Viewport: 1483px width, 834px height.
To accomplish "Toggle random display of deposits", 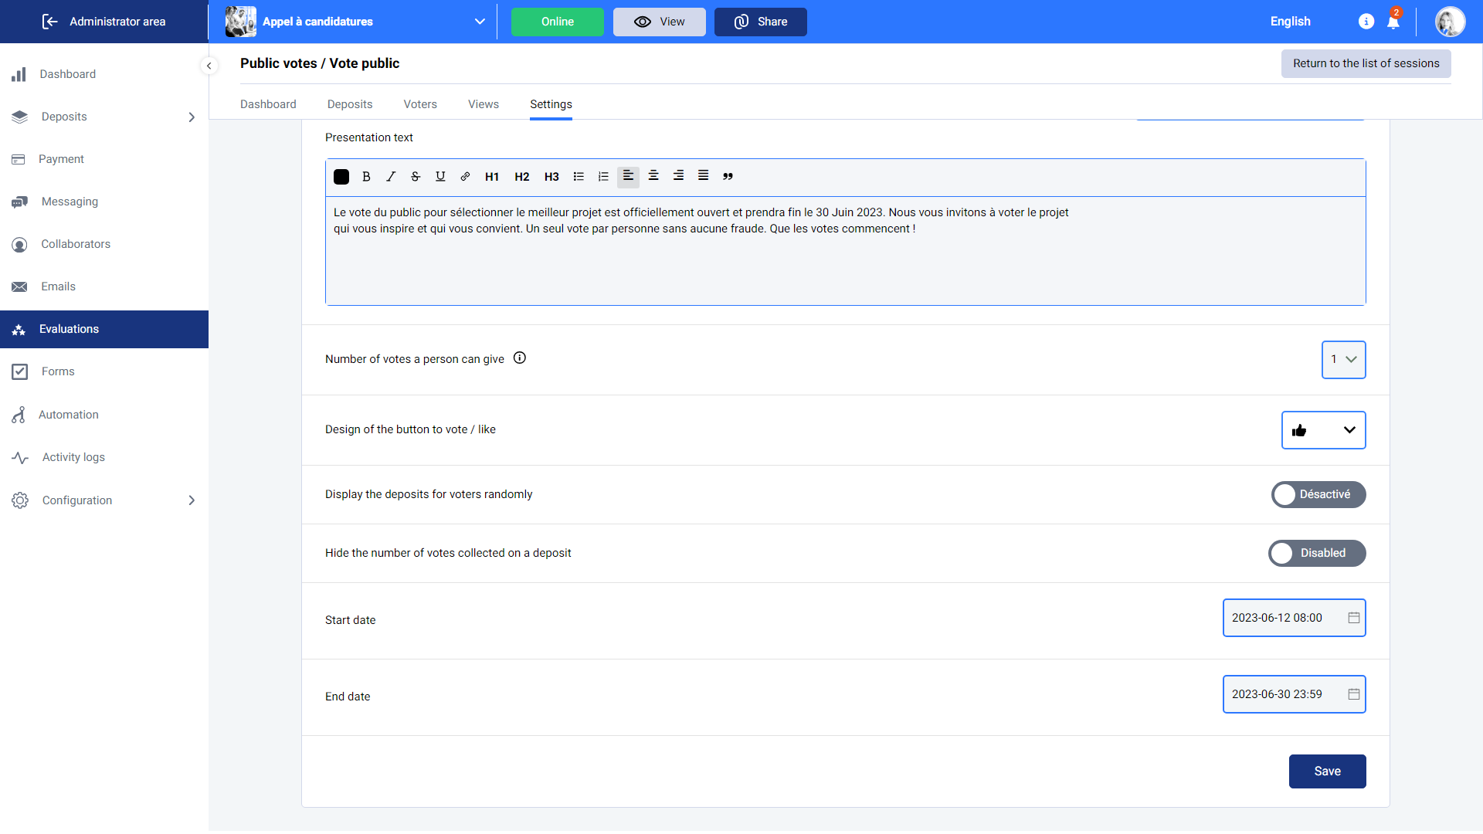I will click(1318, 495).
